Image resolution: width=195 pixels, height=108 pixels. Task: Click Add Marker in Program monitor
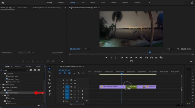tap(106, 58)
